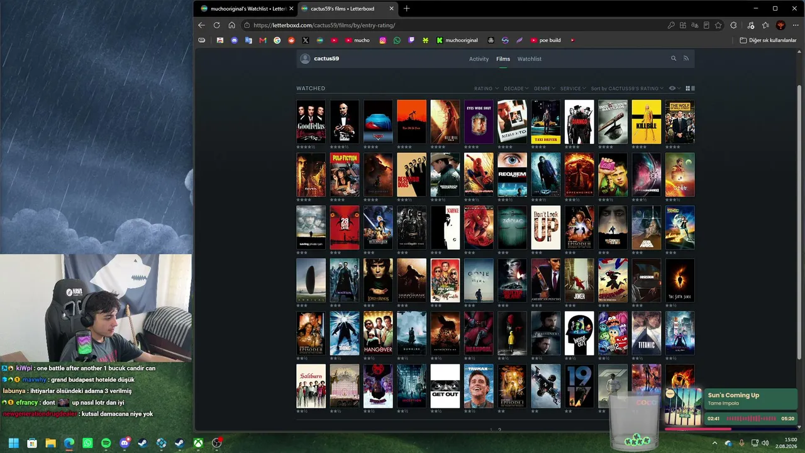The image size is (805, 453).
Task: Toggle the visibility eye filter
Action: tap(675, 89)
